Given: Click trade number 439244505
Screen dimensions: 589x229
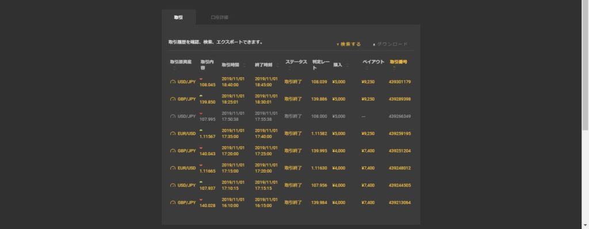Looking at the screenshot, I should (400, 186).
